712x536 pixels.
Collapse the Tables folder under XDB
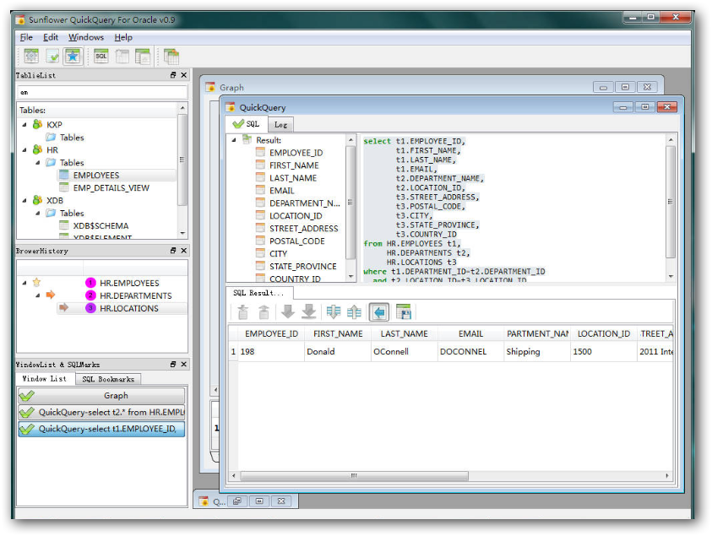(38, 213)
